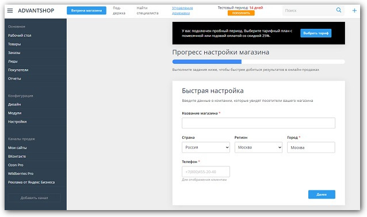Open Витрина магазина button
Image resolution: width=367 pixels, height=217 pixels.
click(86, 10)
